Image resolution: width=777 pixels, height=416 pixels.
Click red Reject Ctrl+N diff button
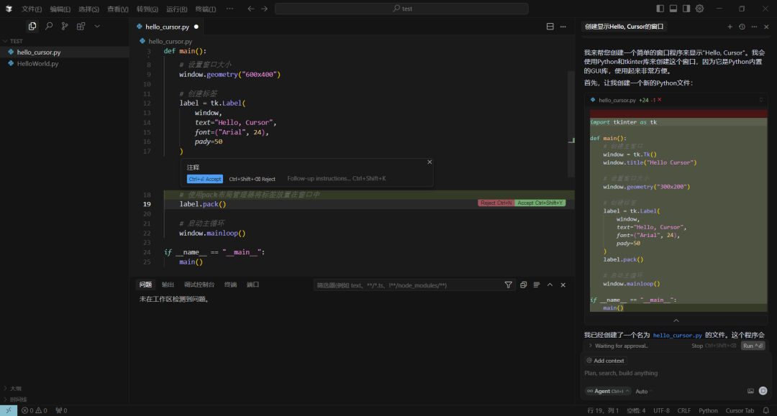point(496,203)
